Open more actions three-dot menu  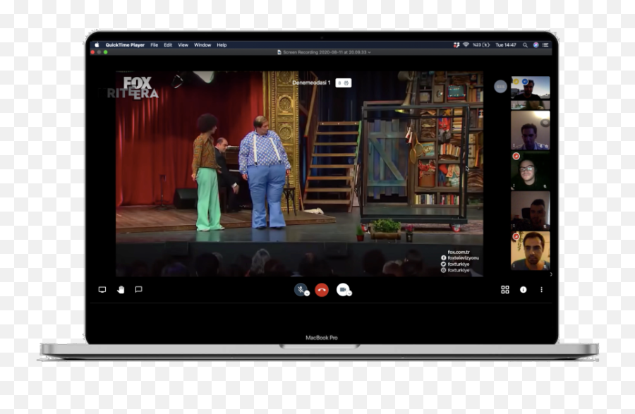click(x=541, y=290)
